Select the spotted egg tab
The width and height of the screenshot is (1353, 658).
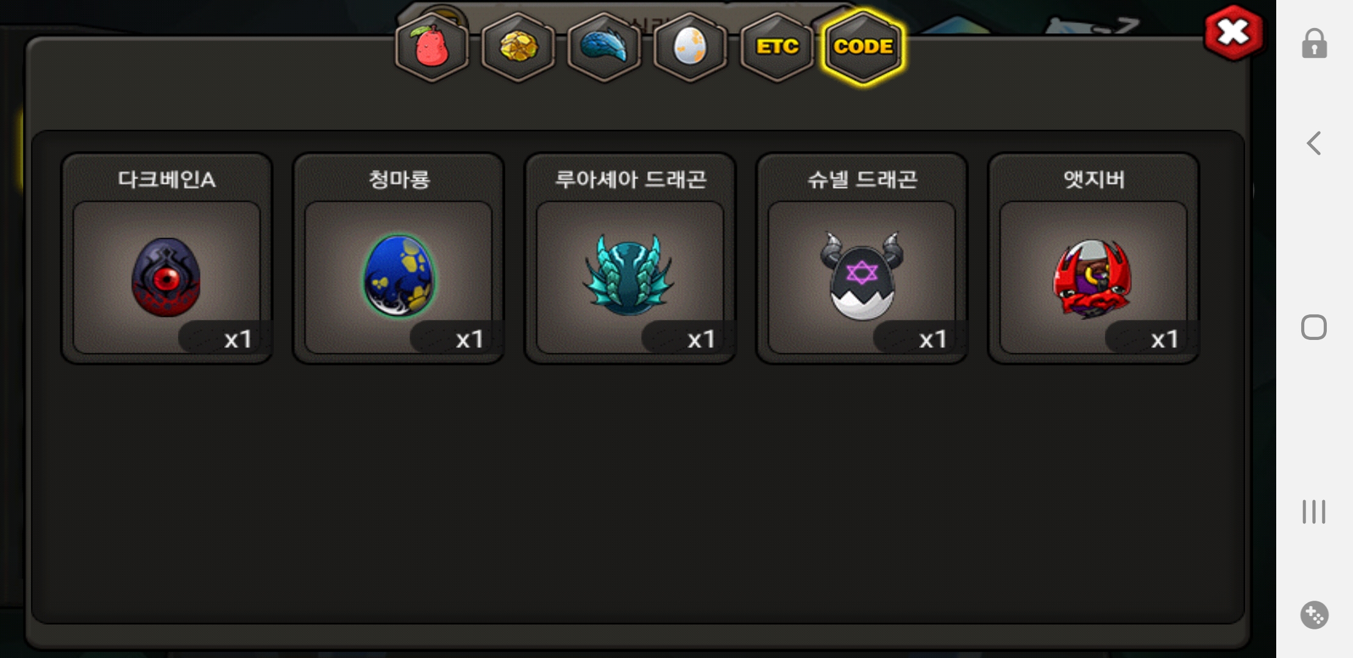[690, 47]
